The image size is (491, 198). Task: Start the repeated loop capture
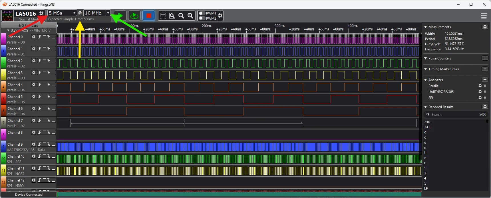(x=134, y=16)
